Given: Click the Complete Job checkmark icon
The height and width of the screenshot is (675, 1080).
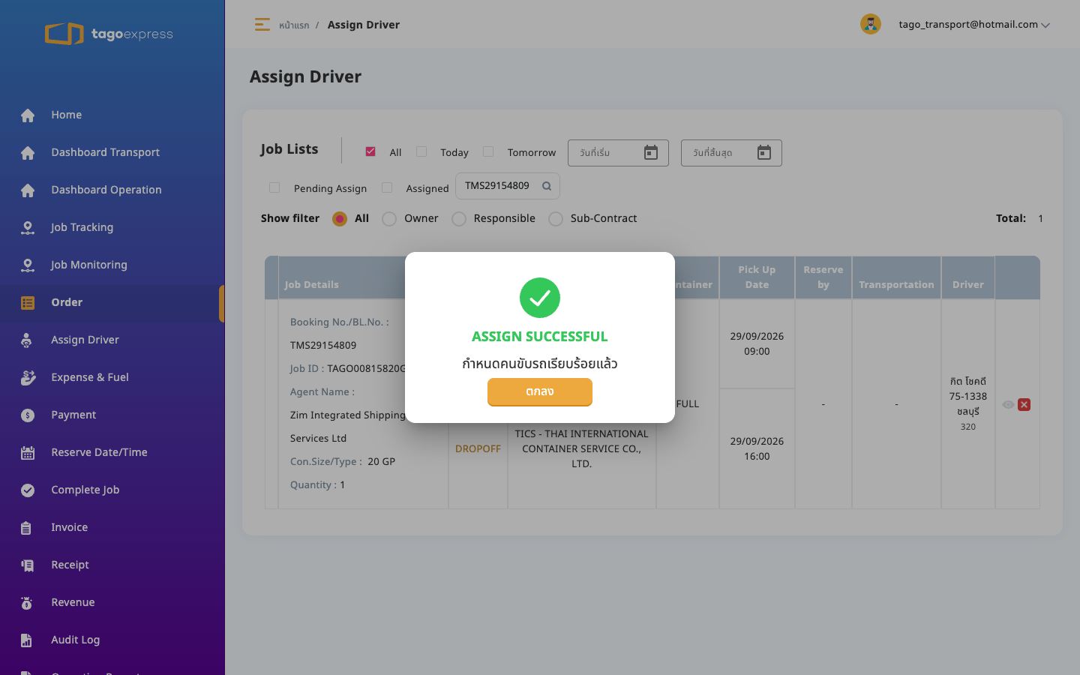Looking at the screenshot, I should [x=28, y=490].
